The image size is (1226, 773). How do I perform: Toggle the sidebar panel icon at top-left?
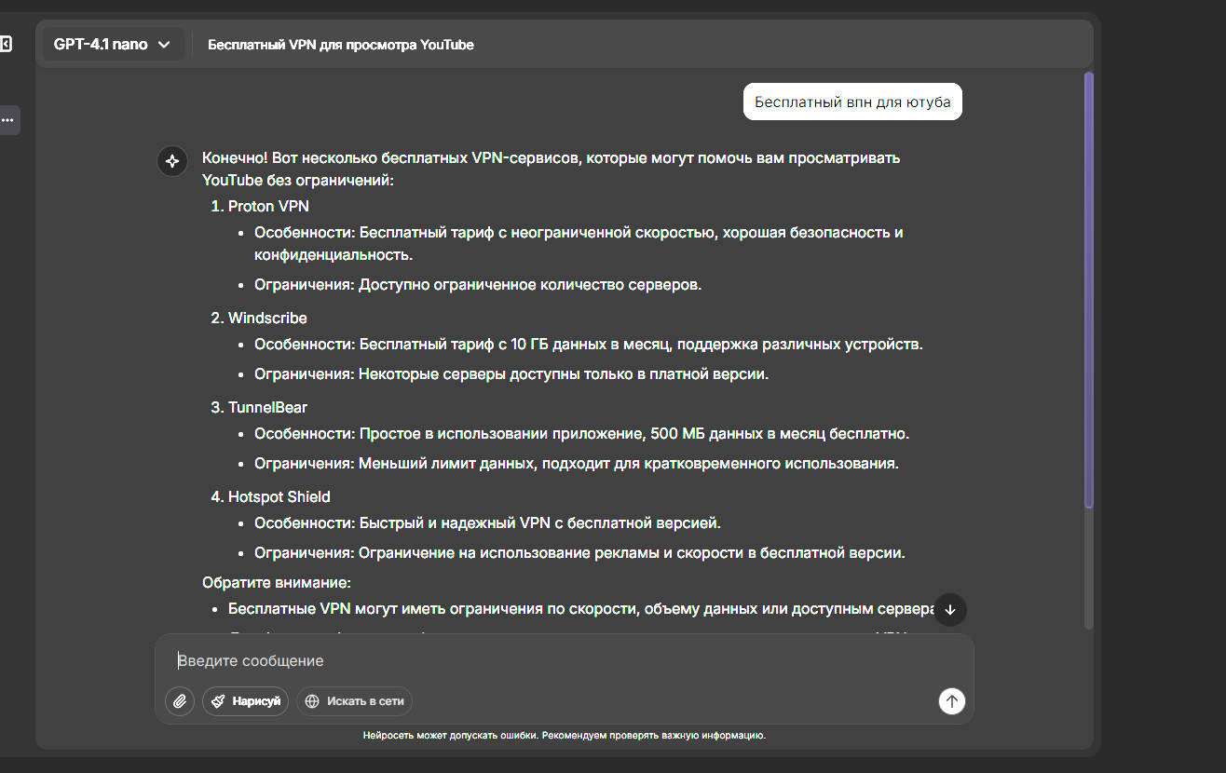6,44
